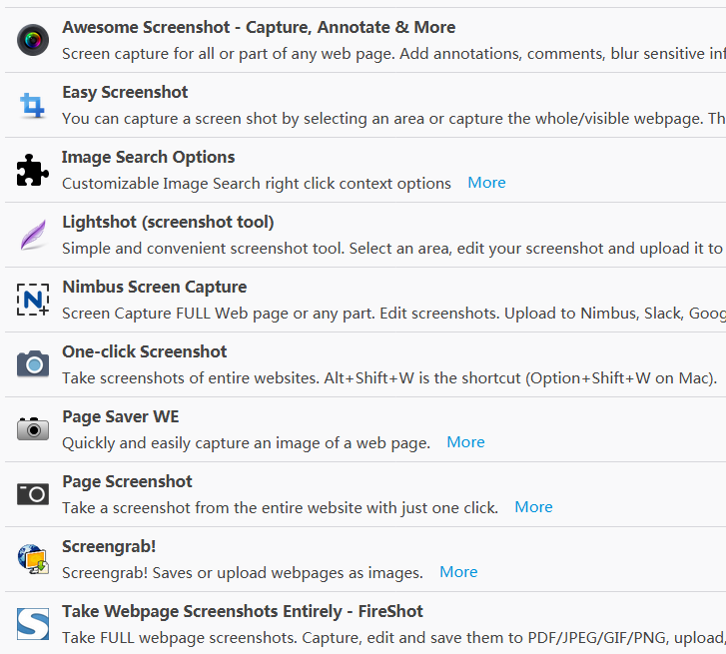Image resolution: width=726 pixels, height=654 pixels.
Task: Click the One-click Screenshot blue camera icon
Action: point(33,363)
